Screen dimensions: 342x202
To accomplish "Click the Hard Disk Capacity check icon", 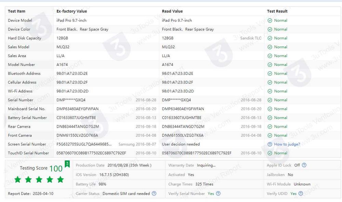I will (270, 38).
